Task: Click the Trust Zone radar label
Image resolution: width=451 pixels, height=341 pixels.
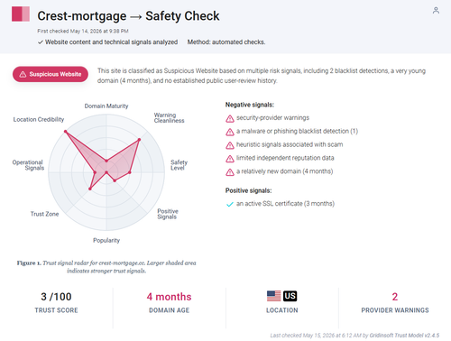Action: [x=44, y=214]
